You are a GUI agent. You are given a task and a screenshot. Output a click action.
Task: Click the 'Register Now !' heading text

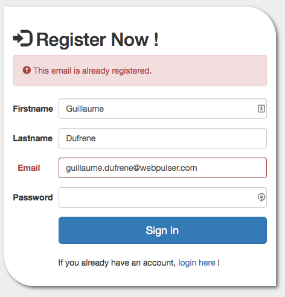coord(97,40)
